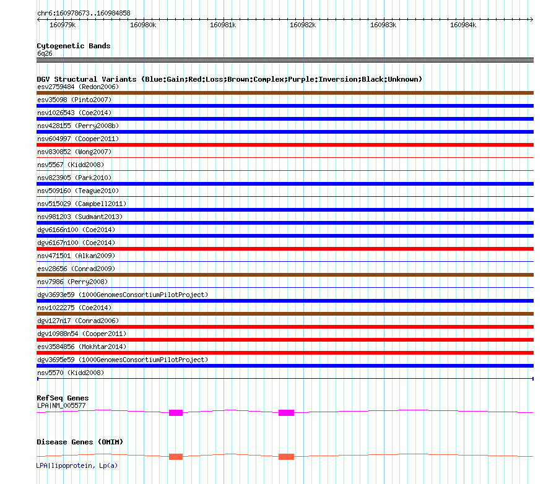
Task: Click the LPA|NM_005577 RefSeq gene label
Action: point(61,405)
